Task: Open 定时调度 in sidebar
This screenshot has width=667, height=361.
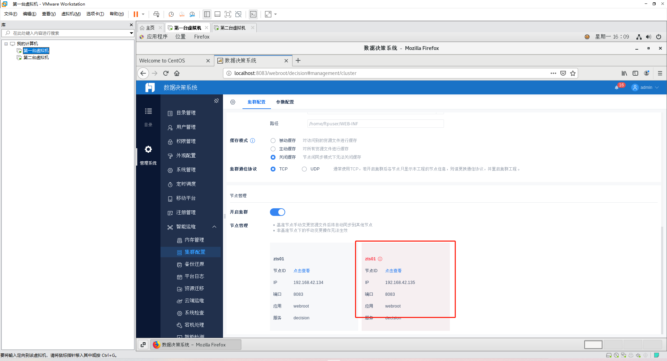Action: click(186, 184)
